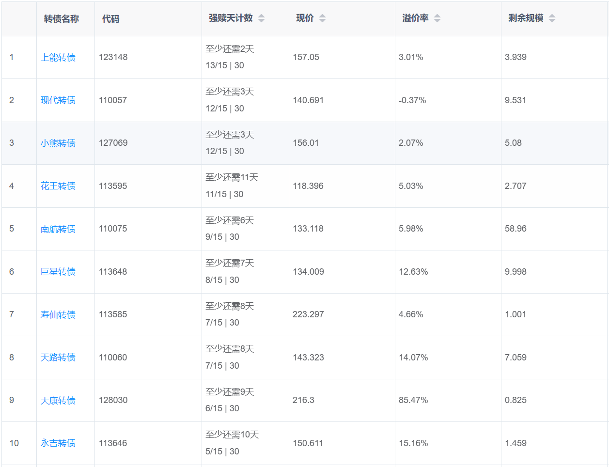Click the 156.01 price cell
Screen dimensions: 609x467
click(x=306, y=143)
